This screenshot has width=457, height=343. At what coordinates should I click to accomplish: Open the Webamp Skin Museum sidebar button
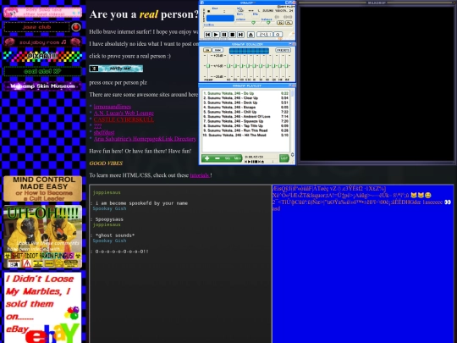(x=42, y=86)
